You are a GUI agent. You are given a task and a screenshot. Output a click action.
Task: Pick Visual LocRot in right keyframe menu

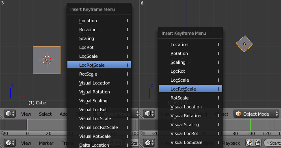point(190,133)
